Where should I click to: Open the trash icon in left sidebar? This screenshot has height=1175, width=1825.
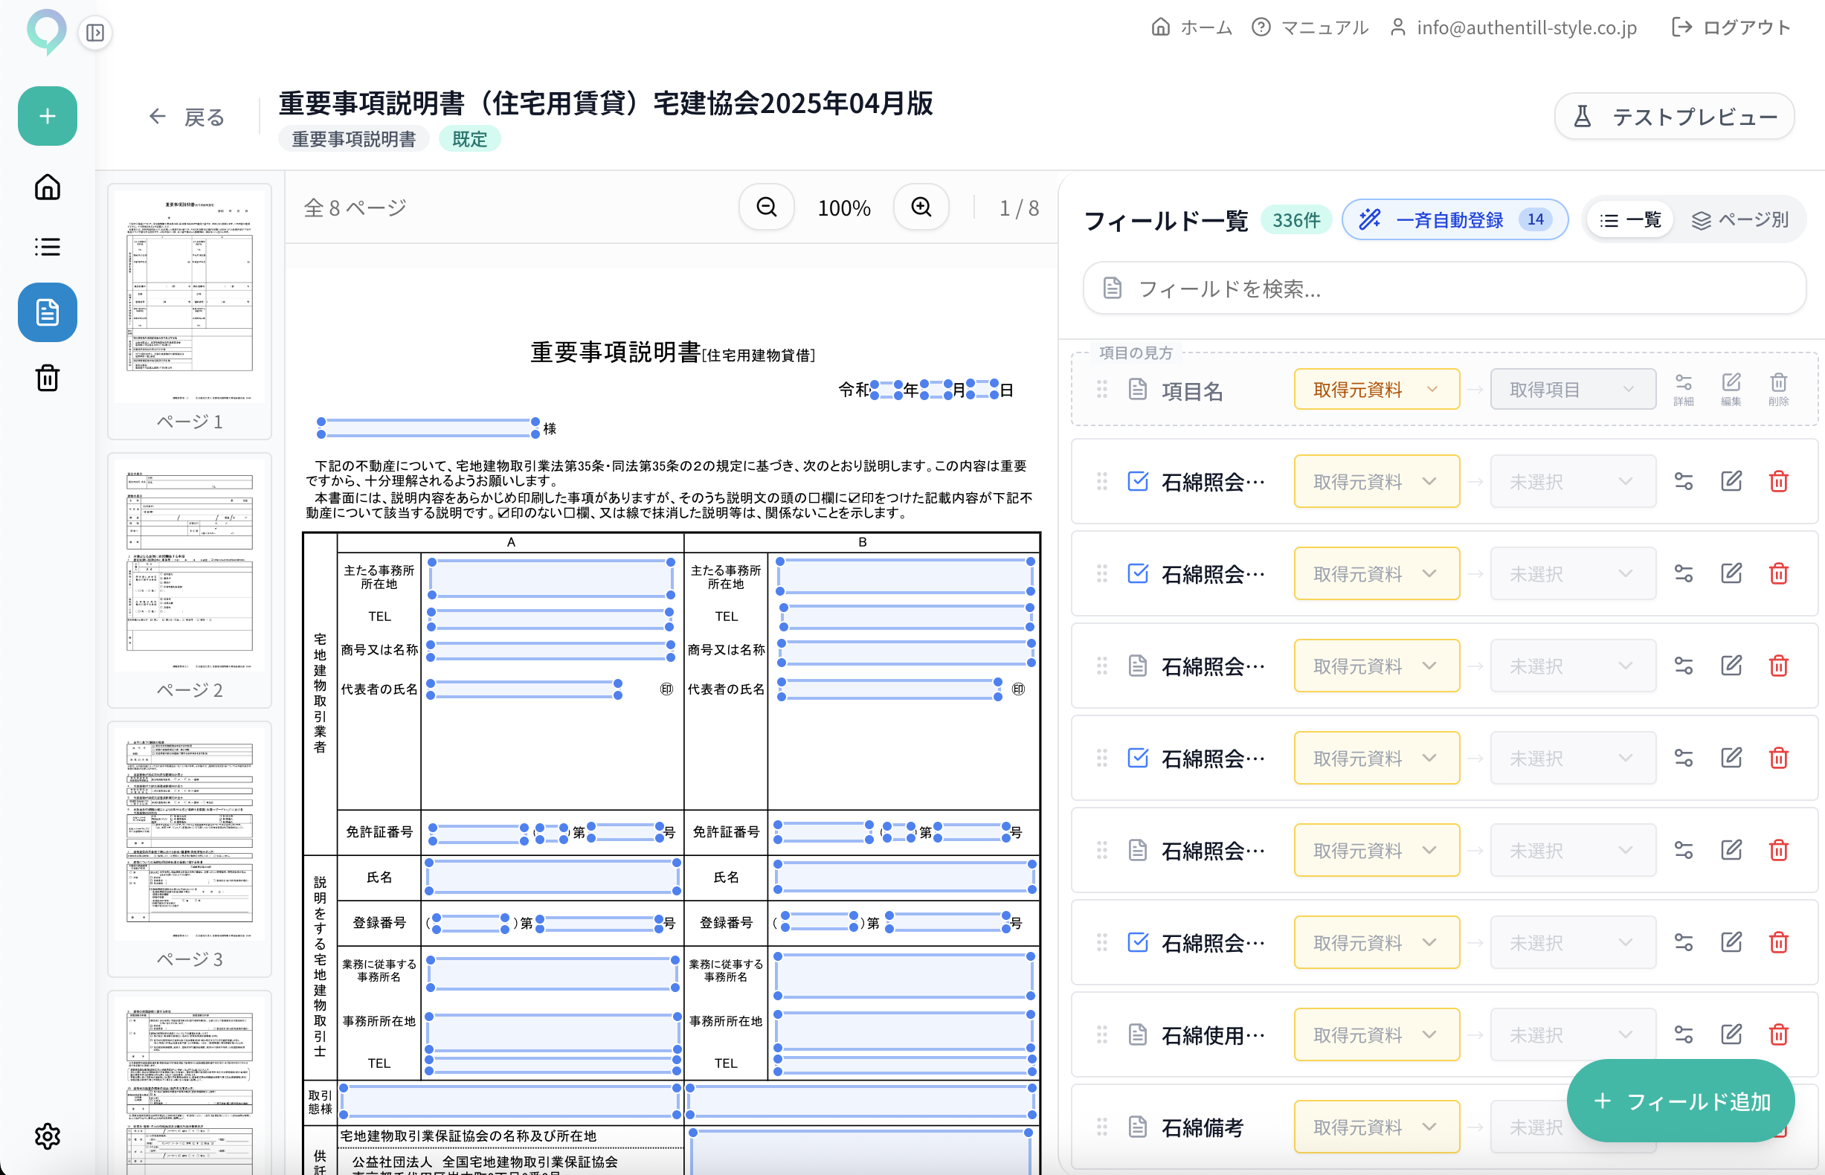coord(48,378)
